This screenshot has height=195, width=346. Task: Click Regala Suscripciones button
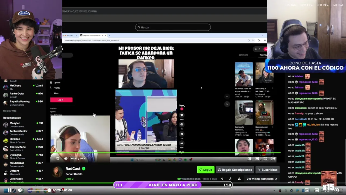tap(235, 170)
